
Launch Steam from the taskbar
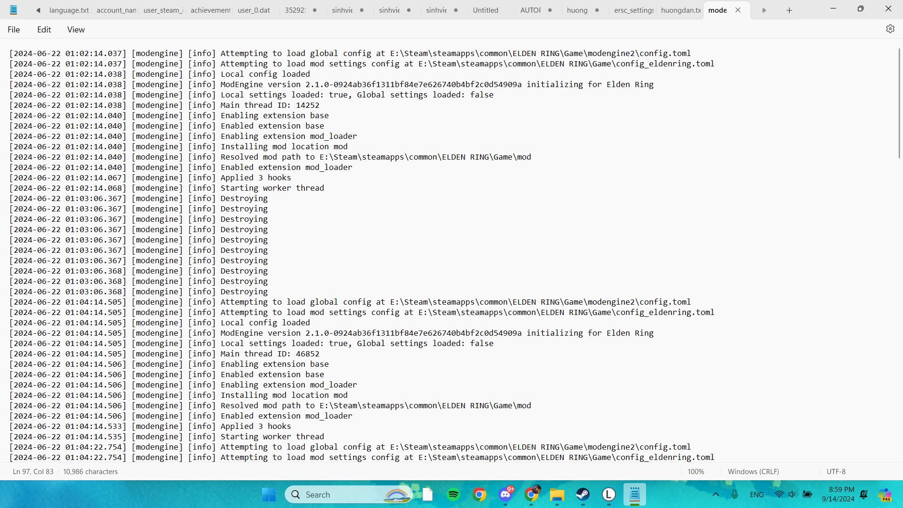point(583,494)
